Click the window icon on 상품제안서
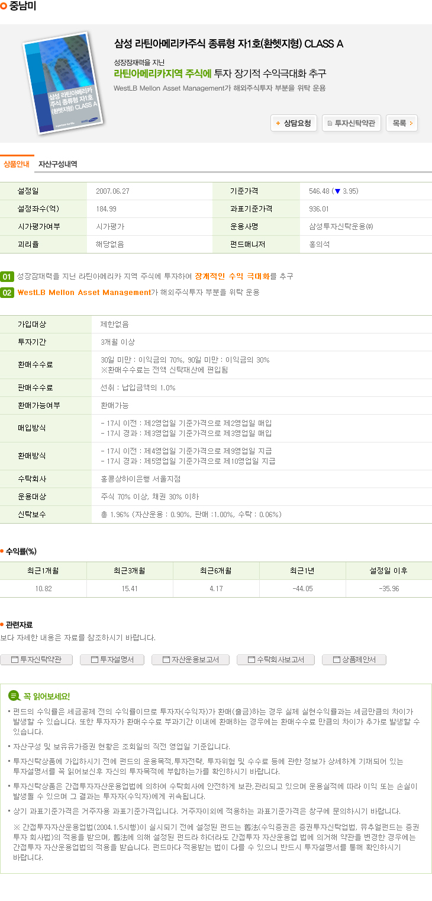Image resolution: width=432 pixels, height=901 pixels. point(336,659)
